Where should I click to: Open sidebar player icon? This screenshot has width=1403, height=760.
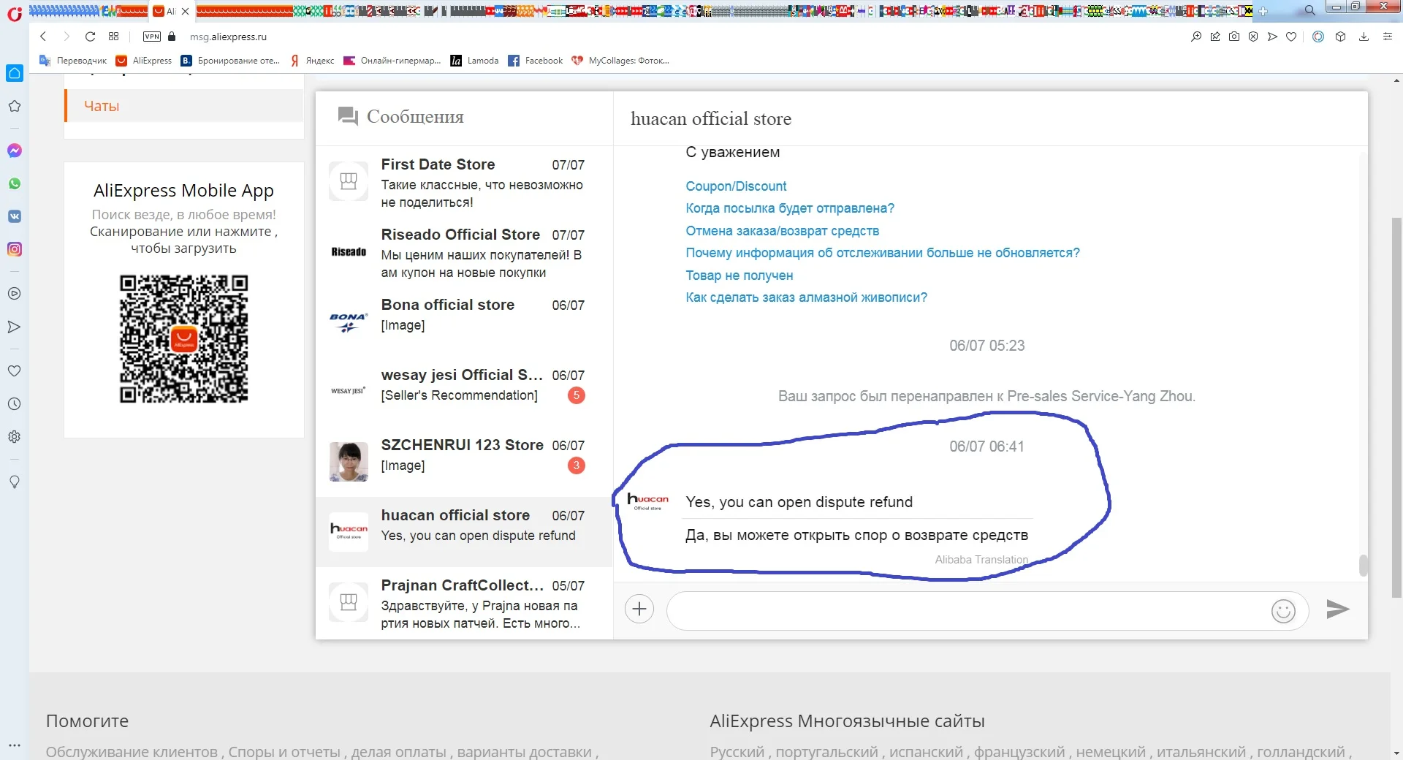click(x=15, y=294)
